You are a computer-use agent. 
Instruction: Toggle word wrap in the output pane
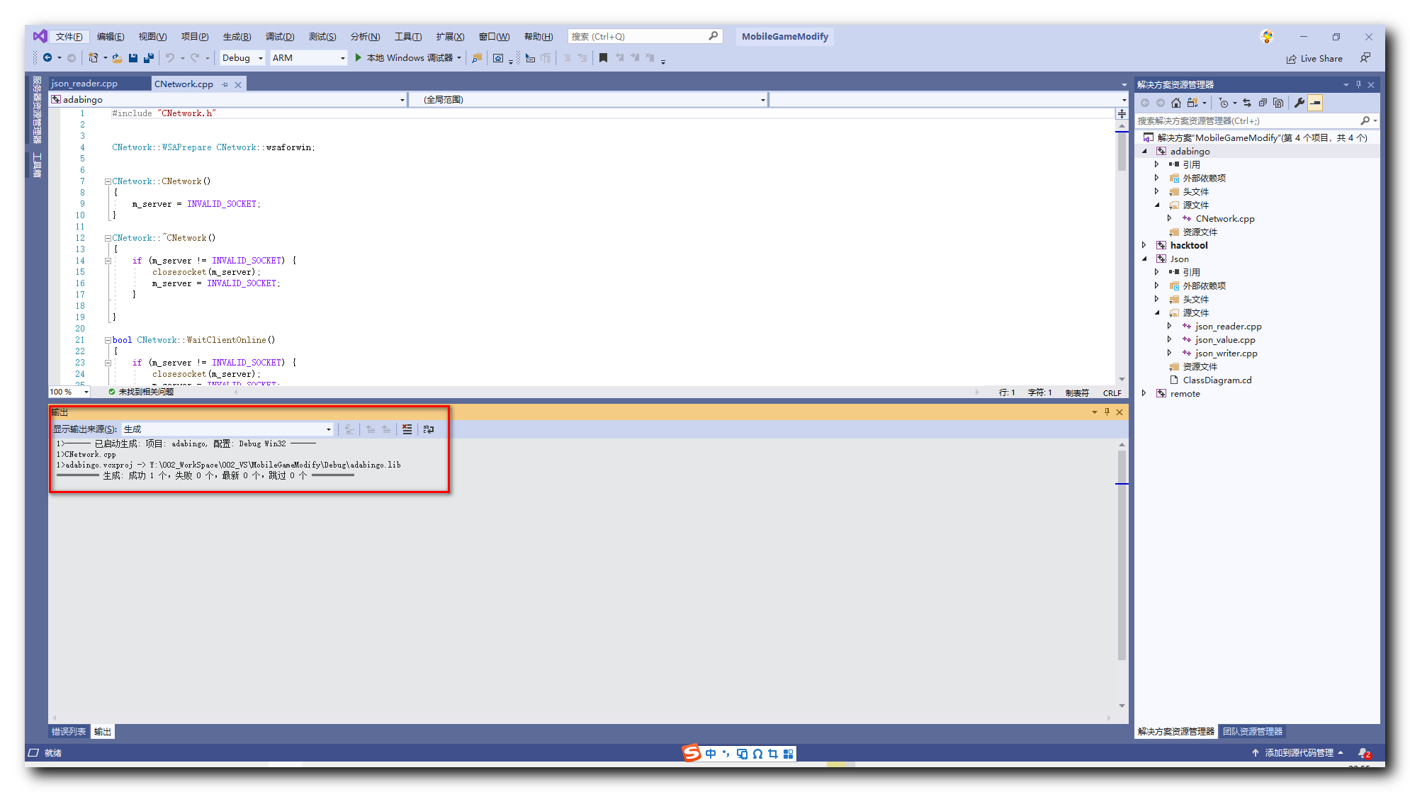(x=429, y=429)
